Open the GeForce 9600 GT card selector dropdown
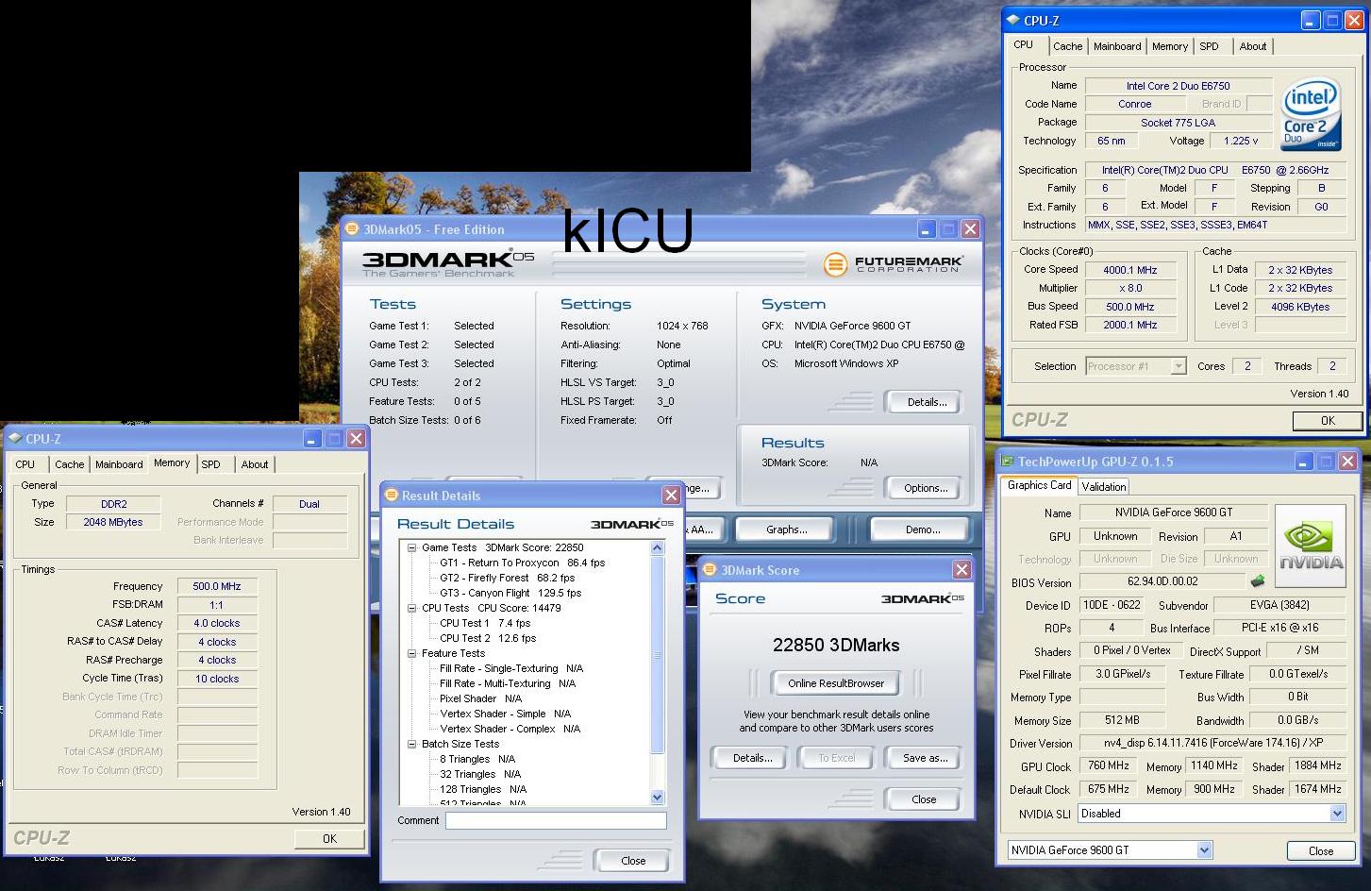 pos(1204,849)
